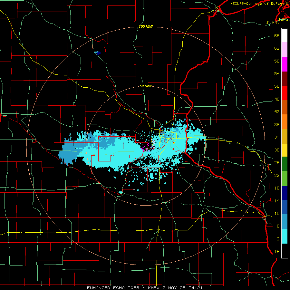Click the magenta 58 kft legend swatch
Image resolution: width=290 pixels, height=290 pixels.
[x=285, y=64]
